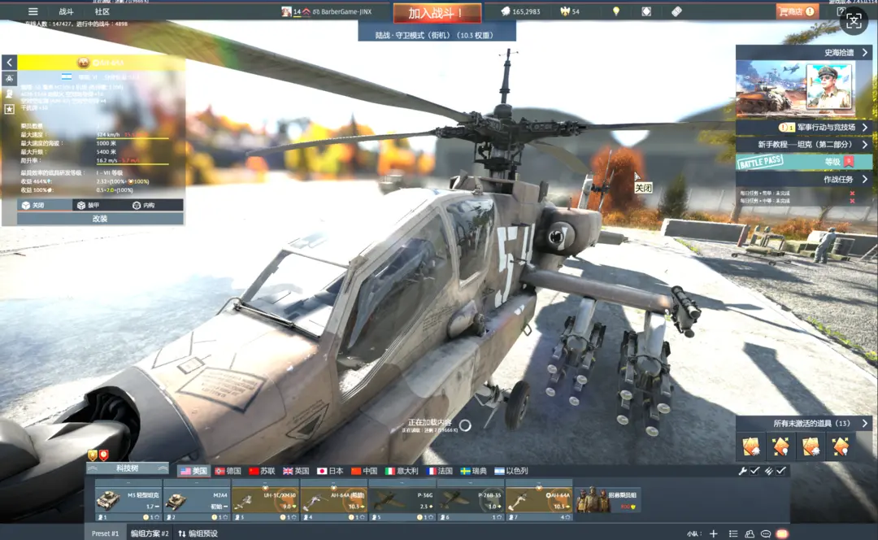Click the 加入战斗 join battle button
The width and height of the screenshot is (878, 540).
(x=437, y=13)
